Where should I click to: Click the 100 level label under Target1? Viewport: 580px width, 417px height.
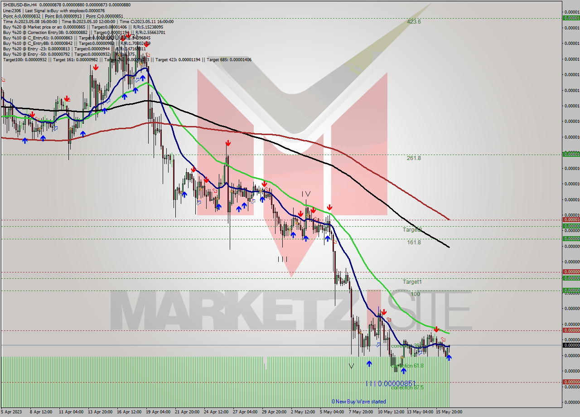415,294
